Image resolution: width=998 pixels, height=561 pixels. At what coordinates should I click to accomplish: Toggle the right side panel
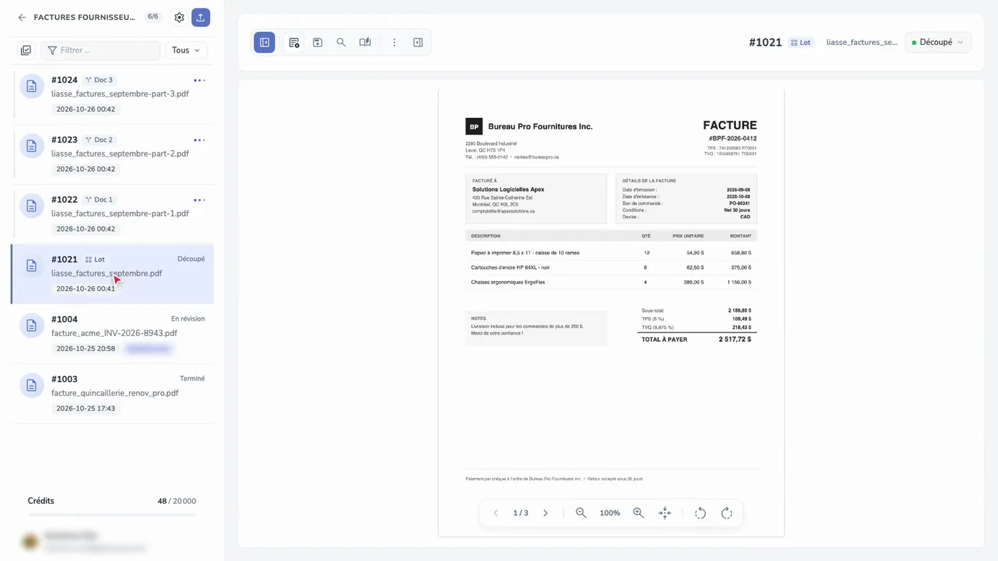pyautogui.click(x=418, y=42)
